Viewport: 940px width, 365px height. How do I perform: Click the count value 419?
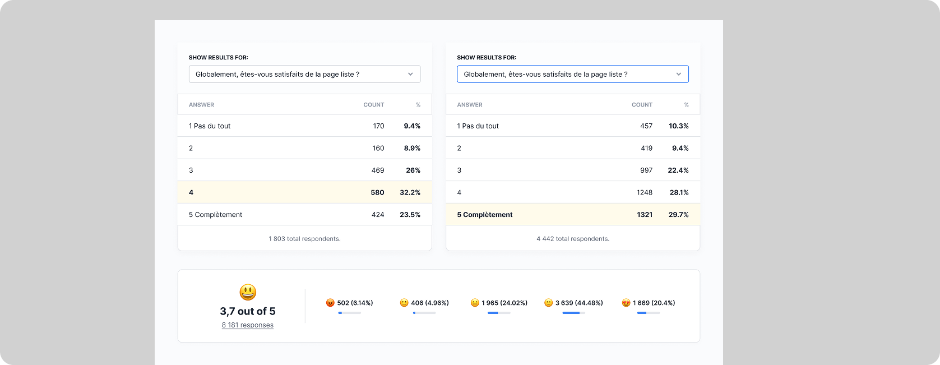(647, 148)
